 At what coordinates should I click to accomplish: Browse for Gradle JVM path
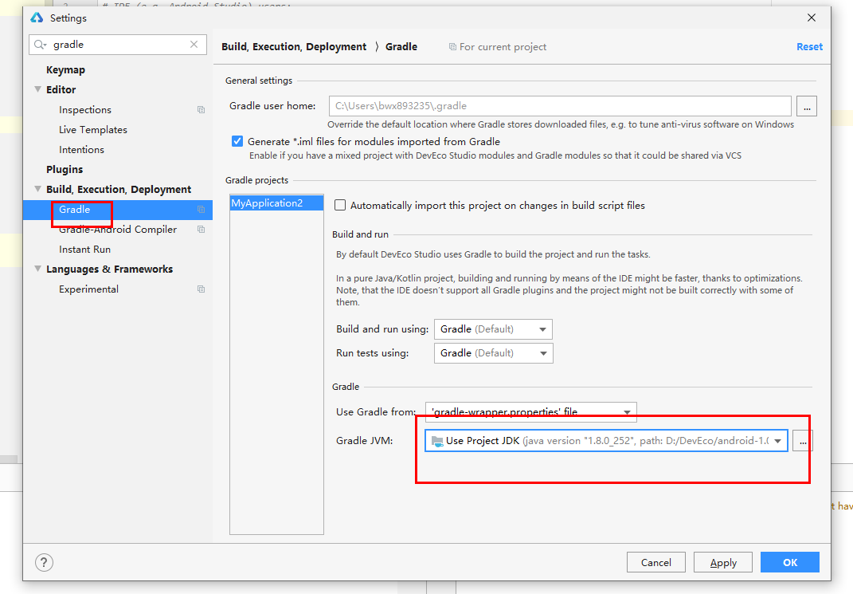(x=802, y=441)
